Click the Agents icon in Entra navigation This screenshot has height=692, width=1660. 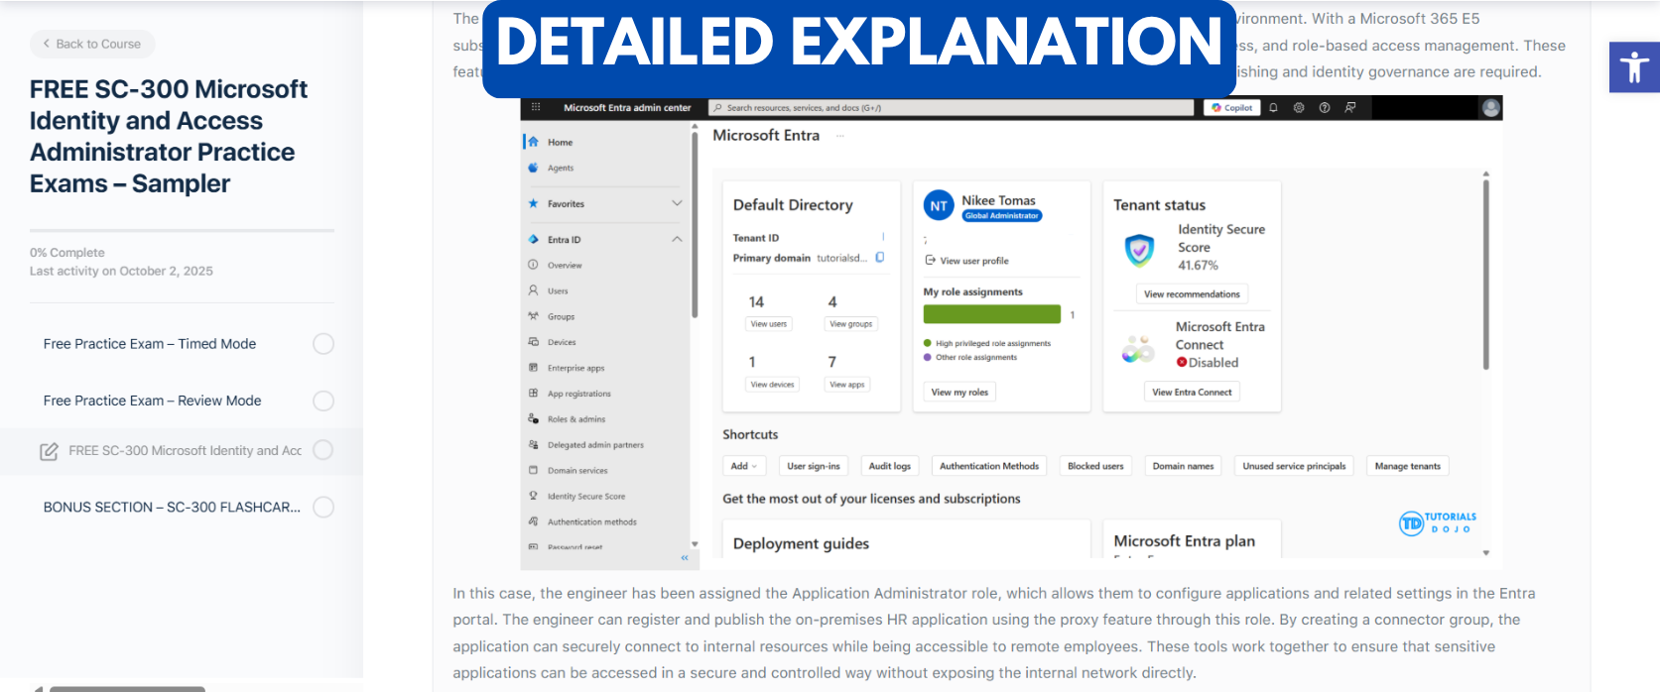point(534,168)
